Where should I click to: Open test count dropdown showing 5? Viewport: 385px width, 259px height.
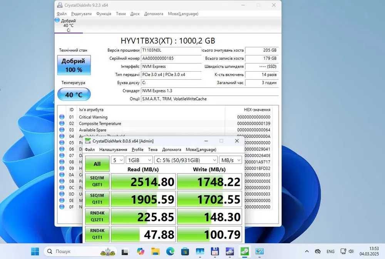click(x=117, y=160)
